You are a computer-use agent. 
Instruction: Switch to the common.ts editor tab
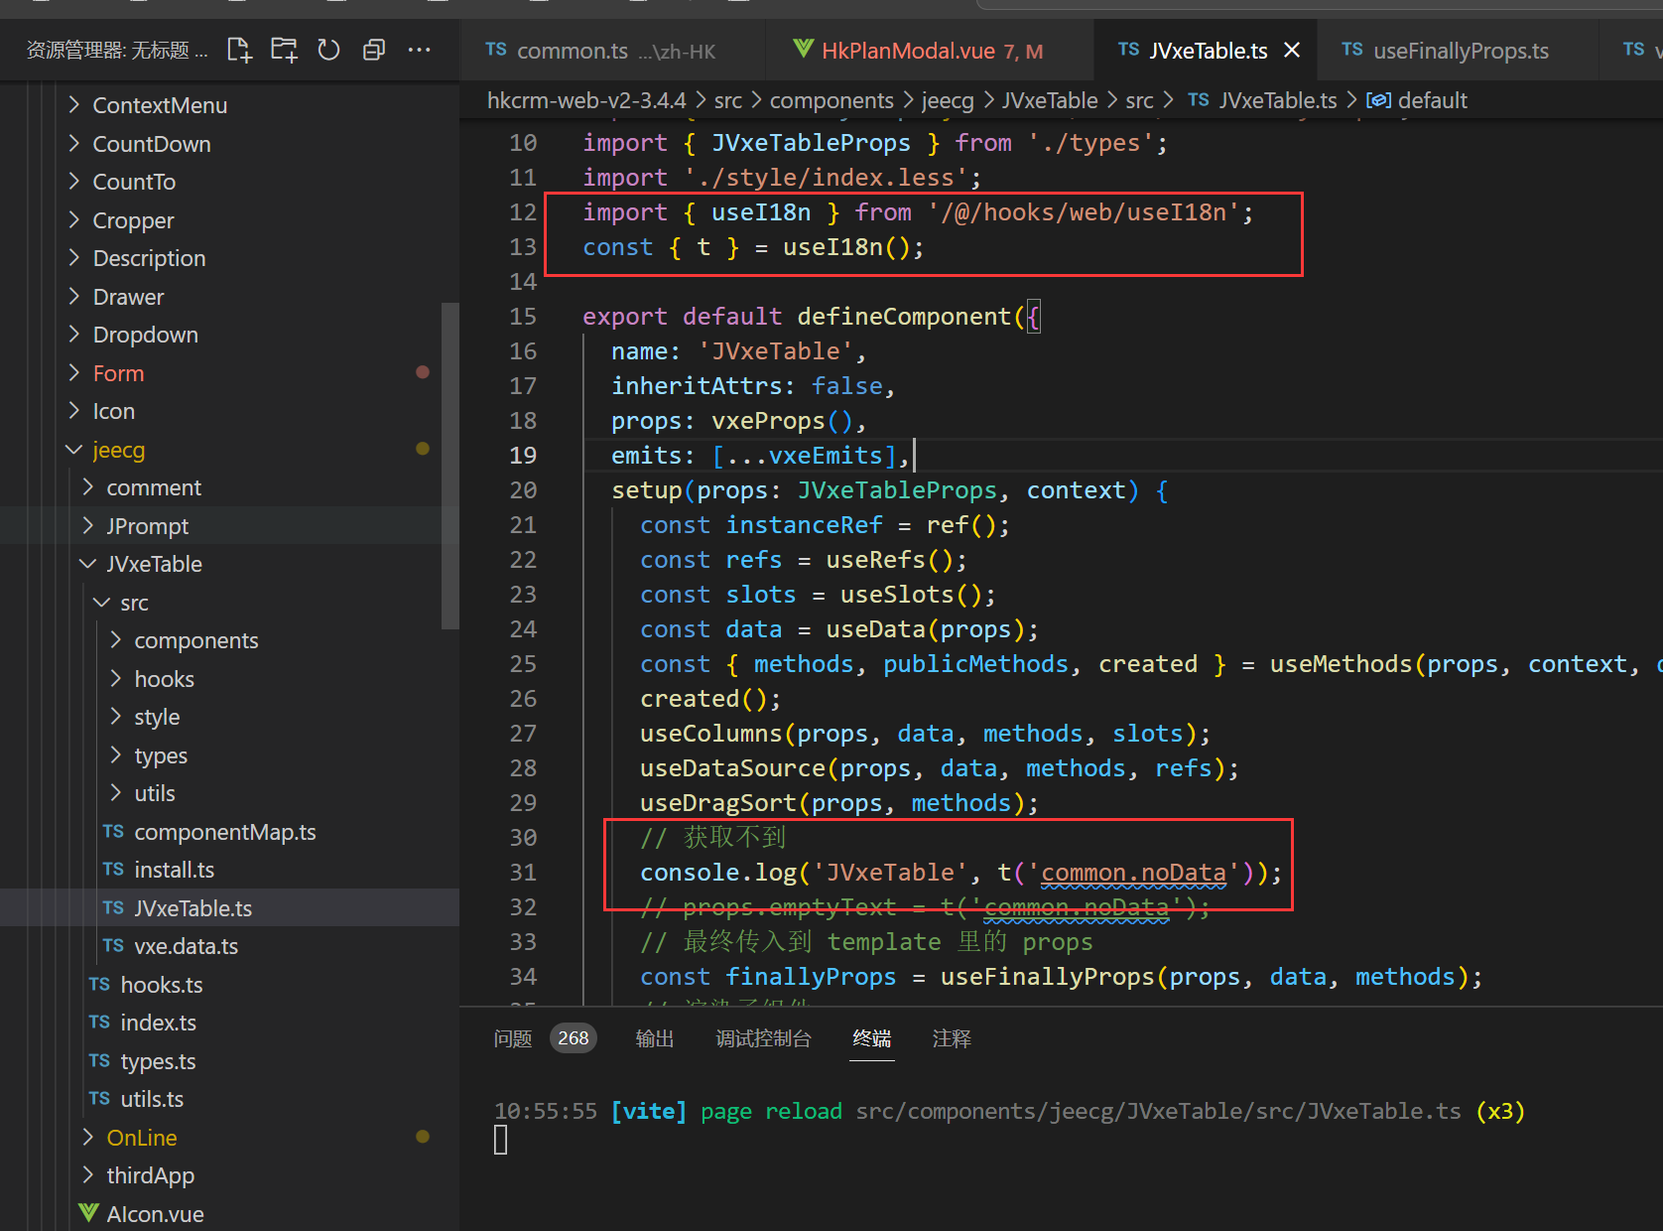573,50
